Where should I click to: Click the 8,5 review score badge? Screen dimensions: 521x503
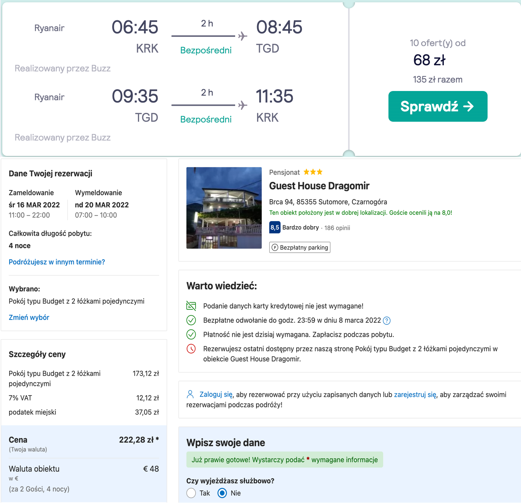(275, 227)
